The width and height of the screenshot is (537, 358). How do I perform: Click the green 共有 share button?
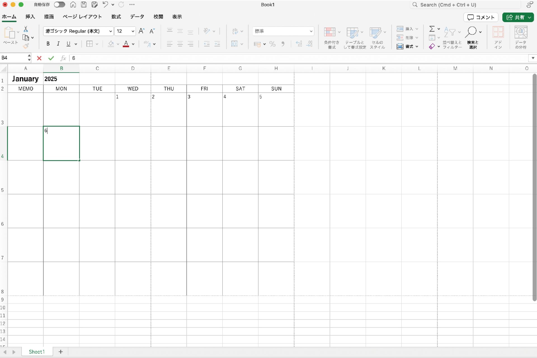pyautogui.click(x=515, y=17)
